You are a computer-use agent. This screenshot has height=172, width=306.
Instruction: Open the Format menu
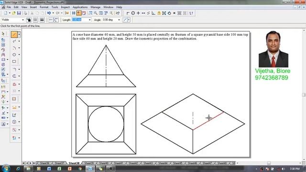tap(44, 7)
